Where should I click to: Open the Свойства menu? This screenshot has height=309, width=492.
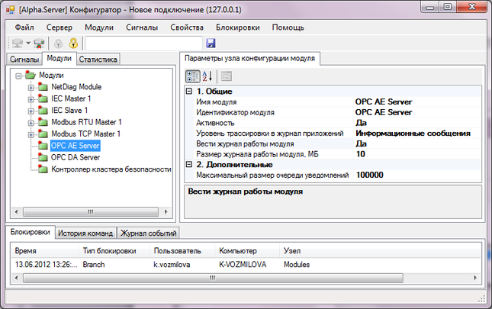click(187, 27)
